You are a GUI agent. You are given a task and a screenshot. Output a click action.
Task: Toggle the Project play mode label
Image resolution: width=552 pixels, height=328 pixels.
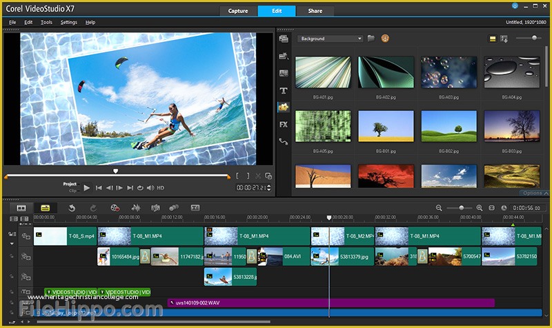[70, 184]
